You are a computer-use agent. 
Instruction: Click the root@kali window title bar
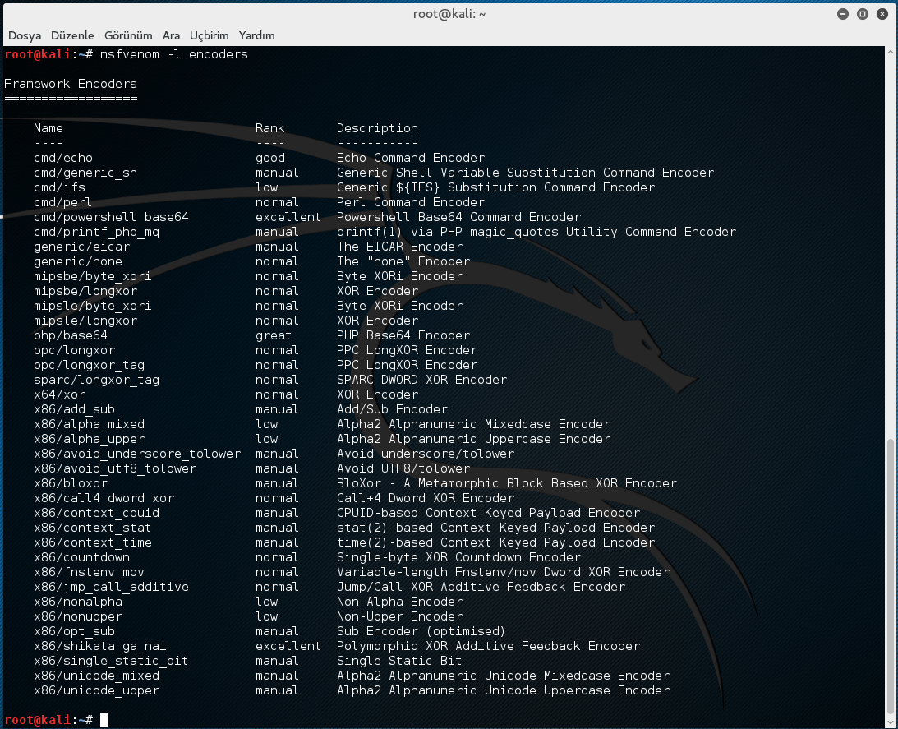click(449, 14)
